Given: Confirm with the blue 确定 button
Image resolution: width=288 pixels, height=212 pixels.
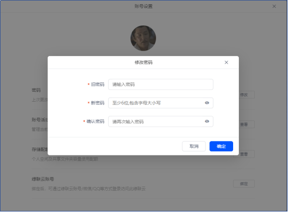Looking at the screenshot, I should (221, 146).
